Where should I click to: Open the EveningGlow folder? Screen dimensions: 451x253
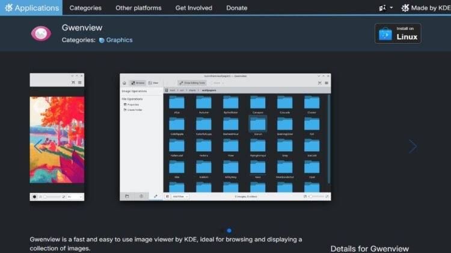coord(285,126)
